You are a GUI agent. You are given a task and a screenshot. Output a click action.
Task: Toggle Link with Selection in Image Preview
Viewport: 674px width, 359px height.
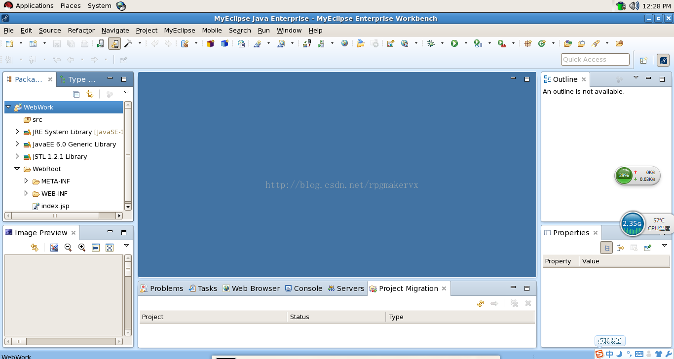pyautogui.click(x=34, y=247)
